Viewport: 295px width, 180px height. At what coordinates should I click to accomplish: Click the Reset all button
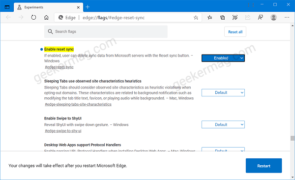[235, 32]
